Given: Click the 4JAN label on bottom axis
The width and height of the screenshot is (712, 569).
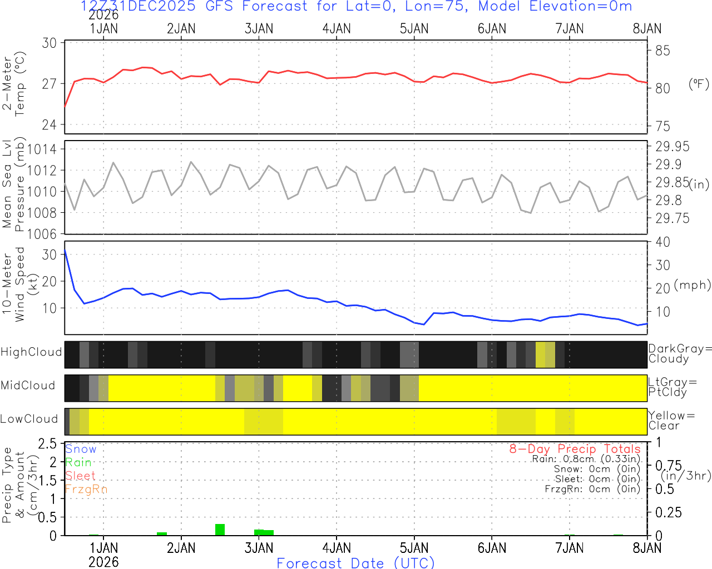Looking at the screenshot, I should pos(337,548).
